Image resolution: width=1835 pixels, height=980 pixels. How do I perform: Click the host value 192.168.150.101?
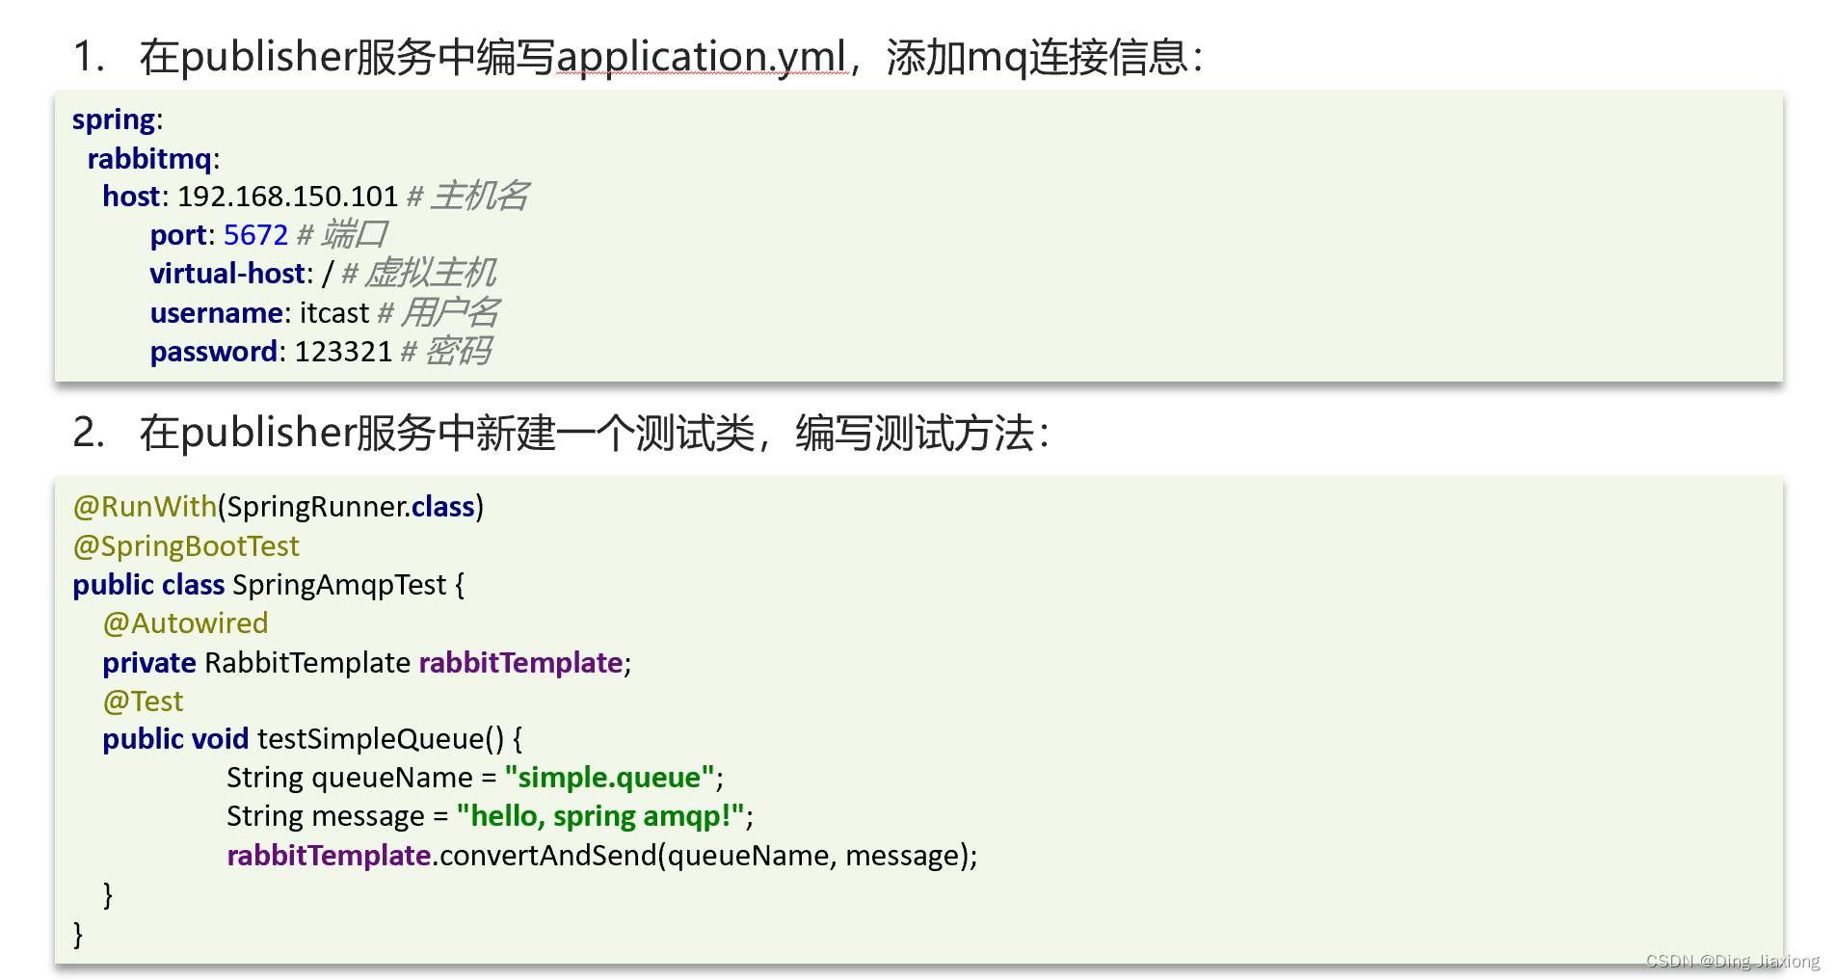pyautogui.click(x=287, y=197)
